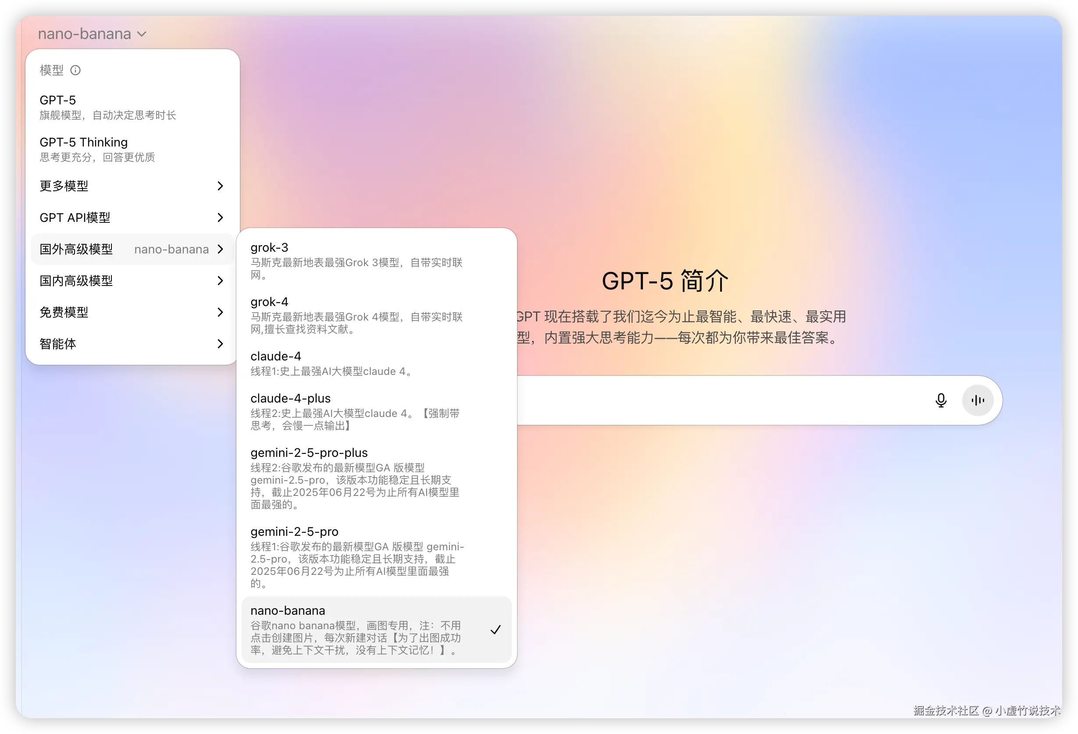
Task: Click the chevron beside GPT API模型
Action: click(221, 217)
